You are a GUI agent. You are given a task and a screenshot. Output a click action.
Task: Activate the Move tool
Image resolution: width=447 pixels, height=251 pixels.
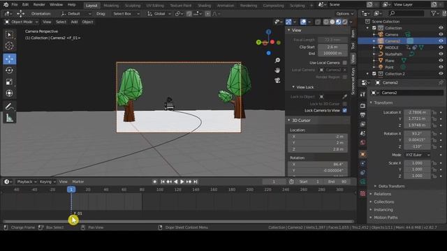[x=9, y=59]
